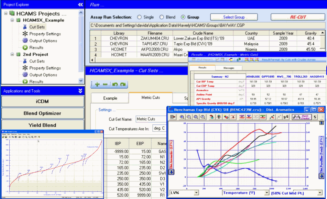Click the printer icon in TBP Yield Curve toolbar

point(19,137)
